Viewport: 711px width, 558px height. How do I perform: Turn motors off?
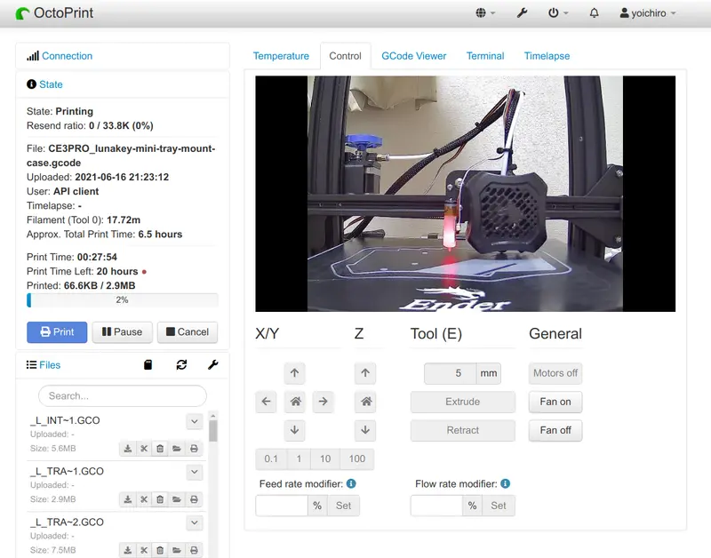(x=555, y=373)
